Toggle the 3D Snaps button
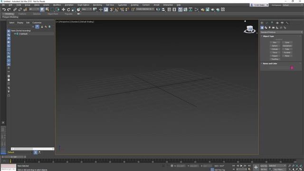The height and width of the screenshot is (171, 304). pos(112,9)
